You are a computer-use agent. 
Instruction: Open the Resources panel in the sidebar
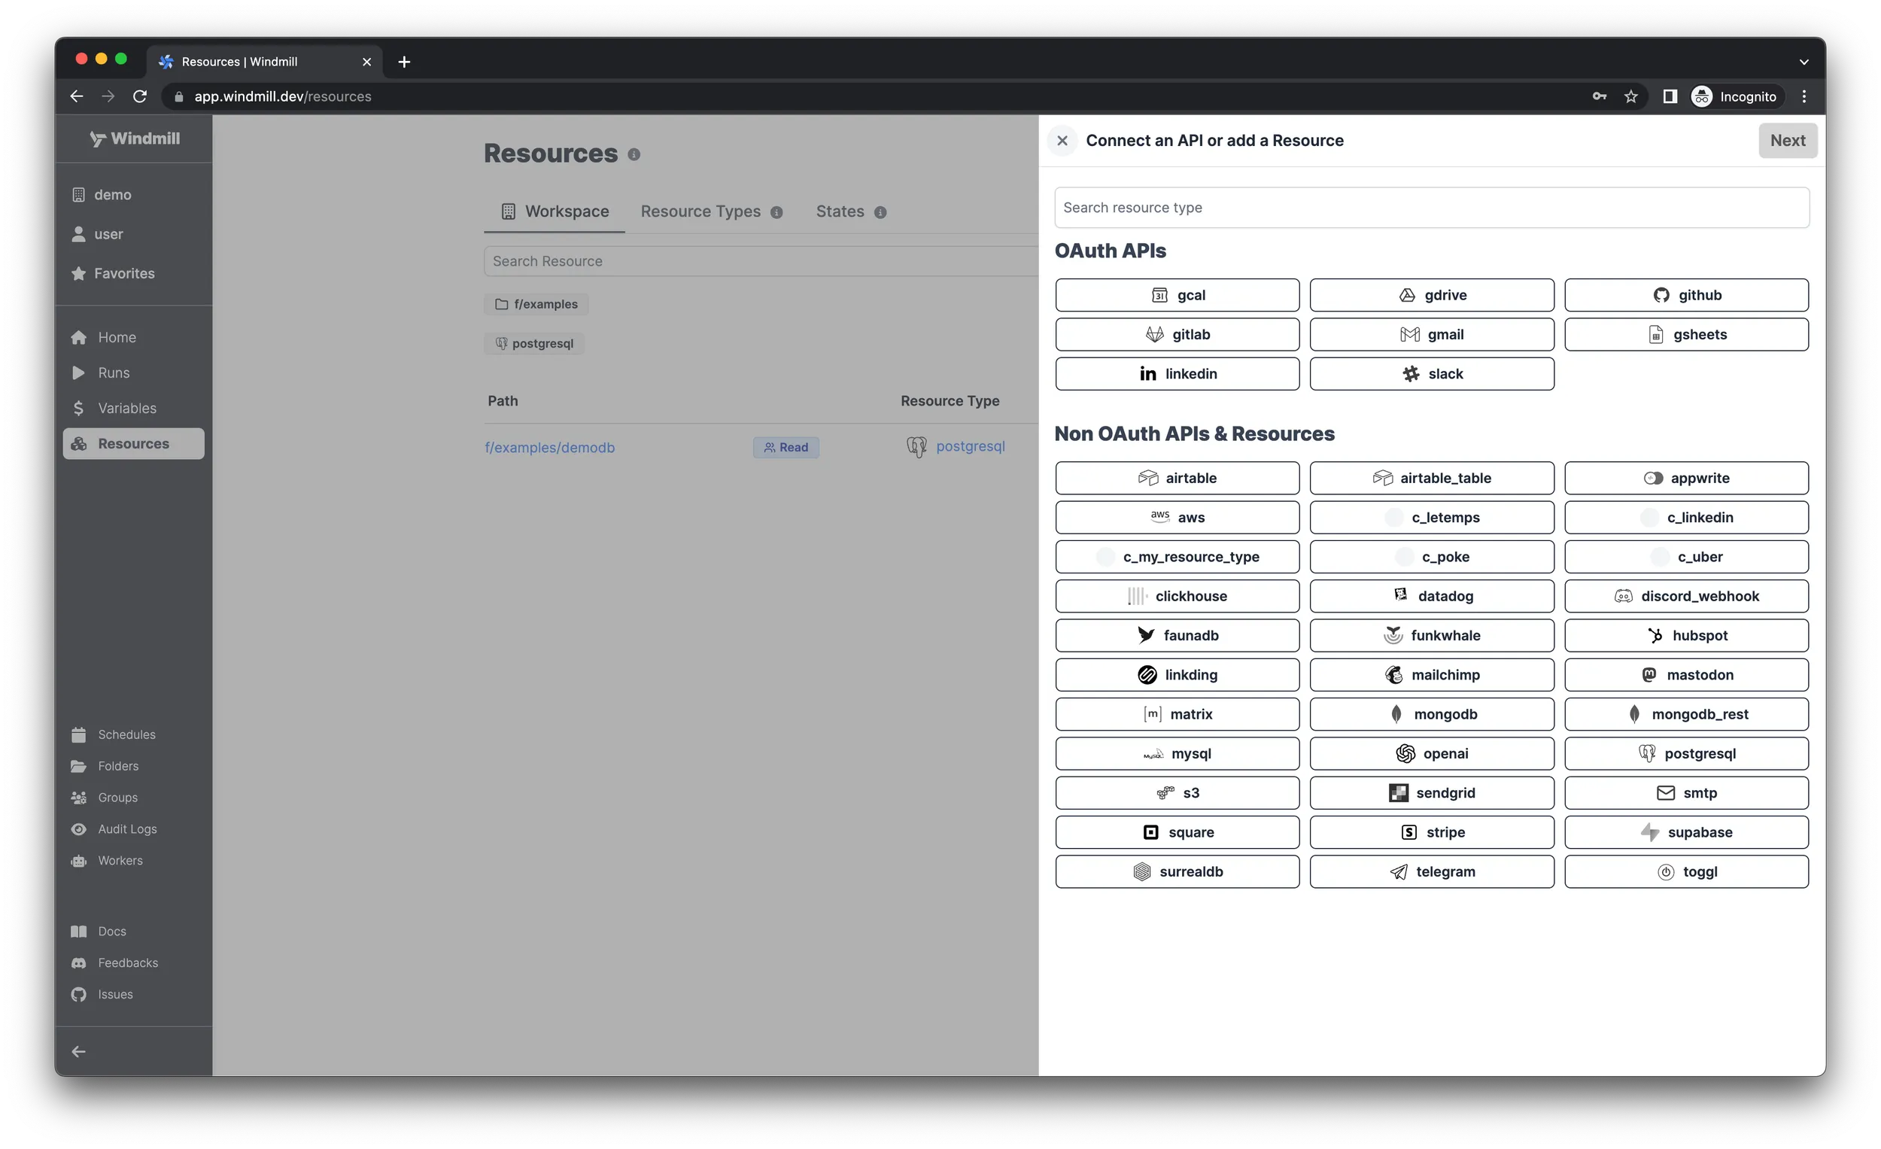132,442
